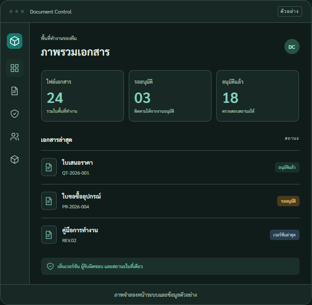This screenshot has height=305, width=312.
Task: Click the shield icon in the bottom info banner
Action: [x=50, y=267]
